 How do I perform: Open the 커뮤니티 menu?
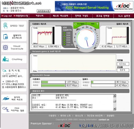tap(39, 16)
